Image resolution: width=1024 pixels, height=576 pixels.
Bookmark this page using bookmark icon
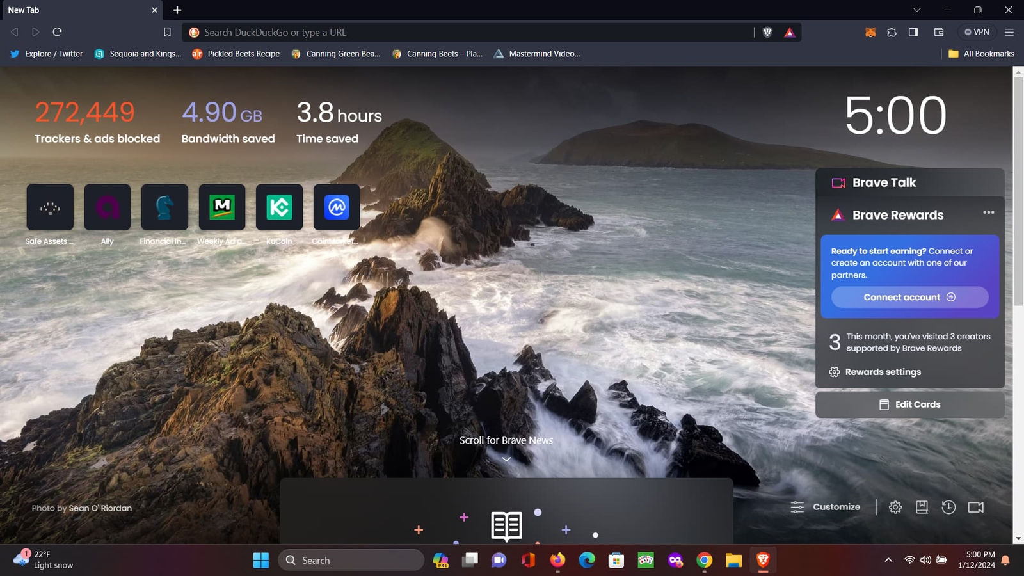pos(167,32)
